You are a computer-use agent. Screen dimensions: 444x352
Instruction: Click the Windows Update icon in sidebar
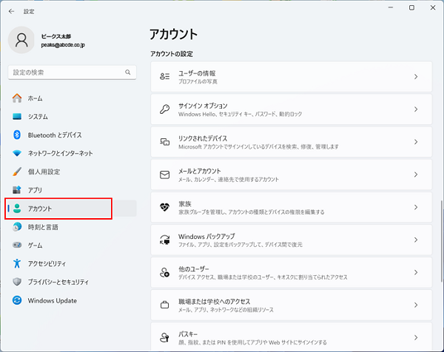pos(17,300)
